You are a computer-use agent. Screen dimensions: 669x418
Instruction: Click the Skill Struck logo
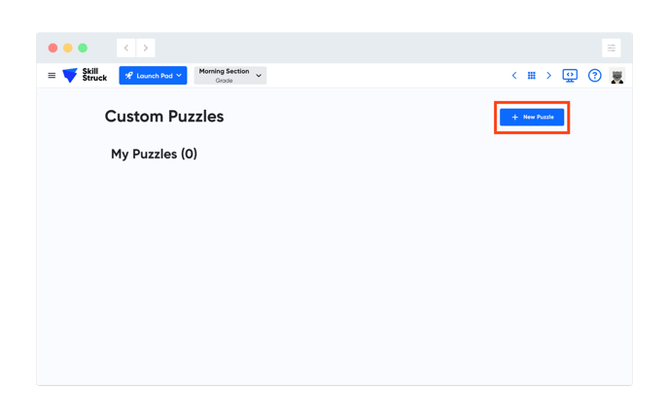coord(85,75)
